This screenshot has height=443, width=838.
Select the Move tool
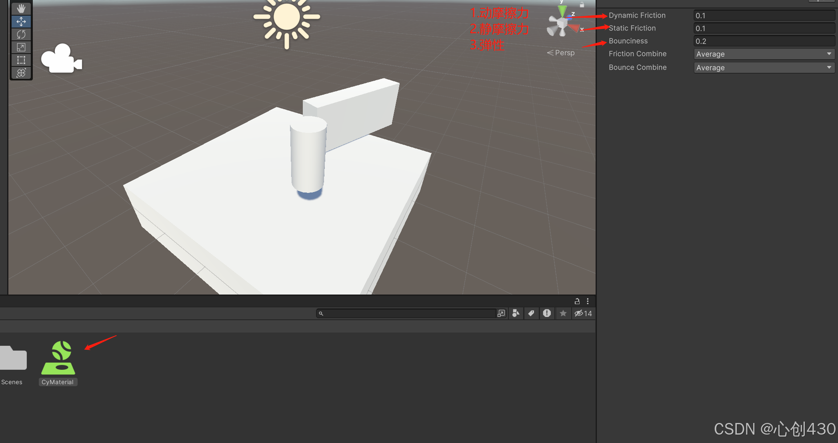21,21
